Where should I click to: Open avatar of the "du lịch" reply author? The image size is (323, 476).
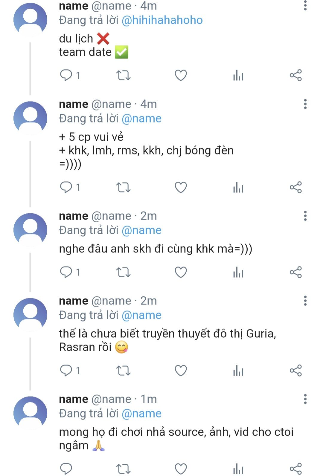pyautogui.click(x=30, y=19)
